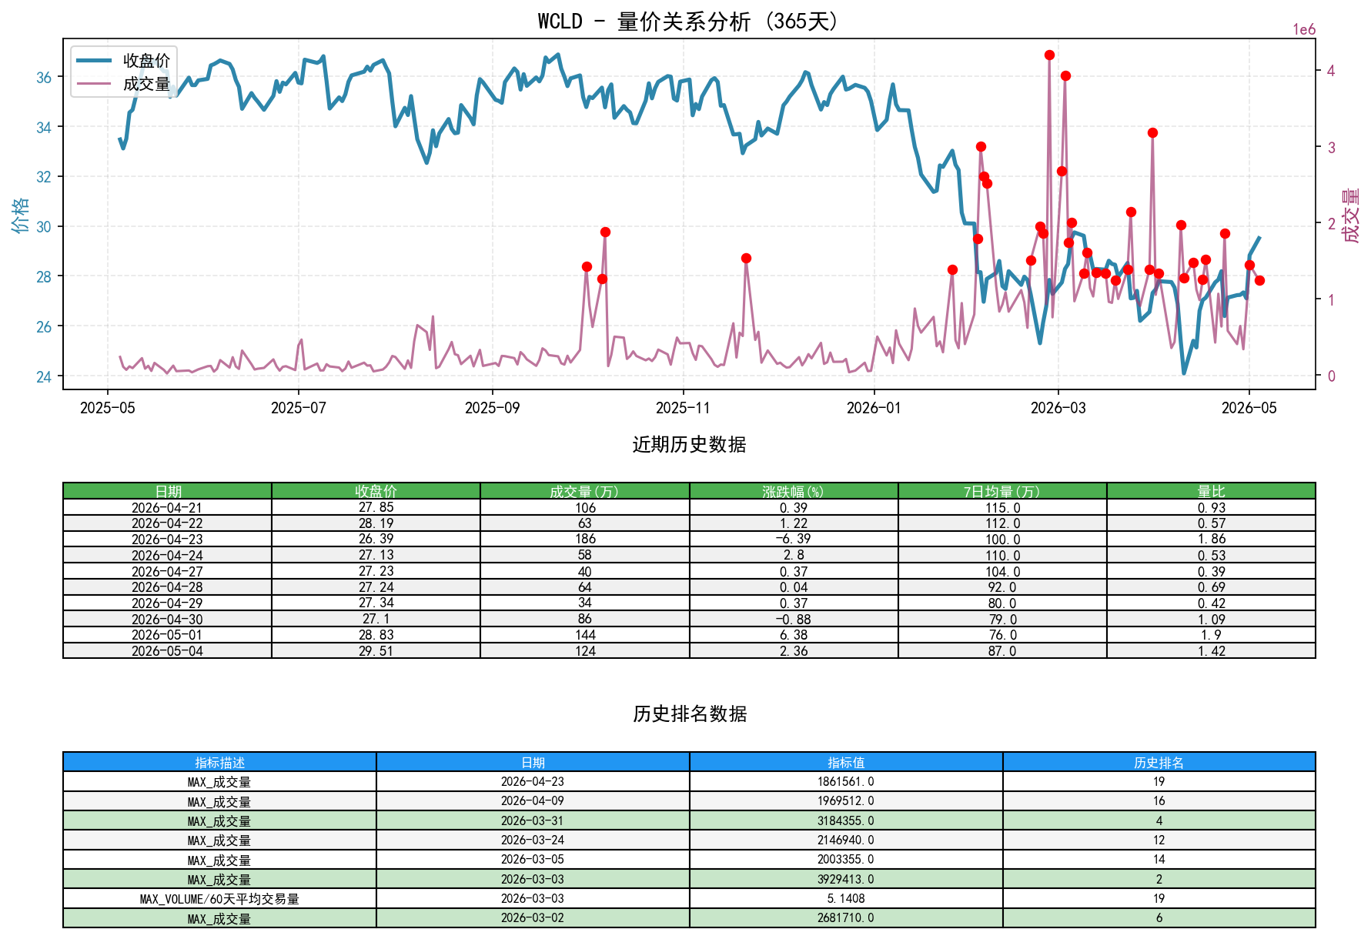Click the date cell 2026-04-30
The height and width of the screenshot is (939, 1371).
[x=167, y=619]
